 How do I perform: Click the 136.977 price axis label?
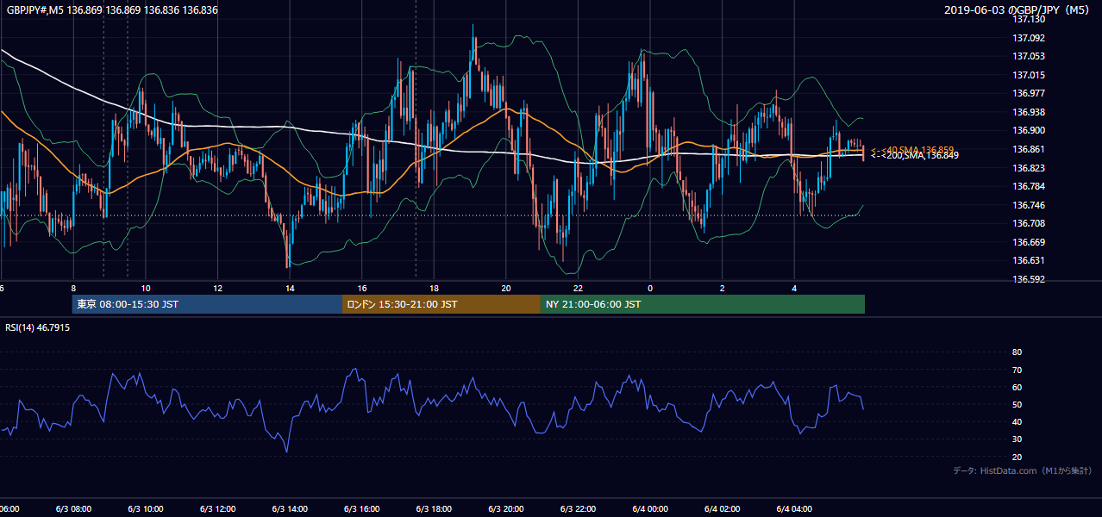tap(1028, 93)
